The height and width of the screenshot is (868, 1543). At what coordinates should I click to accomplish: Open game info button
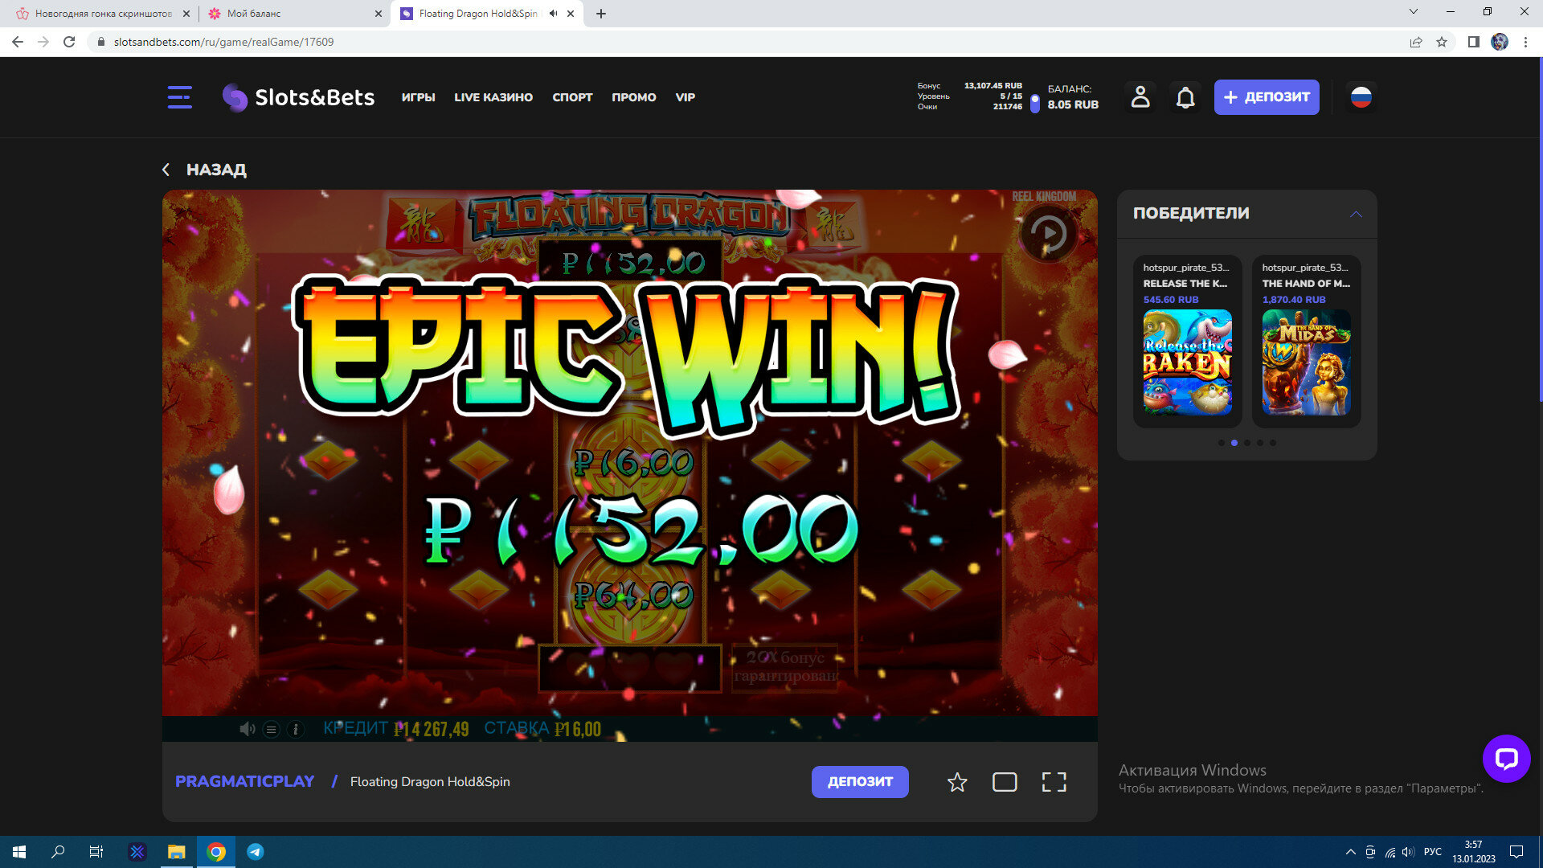[296, 729]
